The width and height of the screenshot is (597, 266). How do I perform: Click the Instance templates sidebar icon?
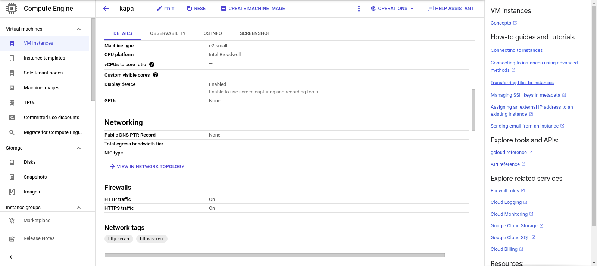click(x=12, y=58)
